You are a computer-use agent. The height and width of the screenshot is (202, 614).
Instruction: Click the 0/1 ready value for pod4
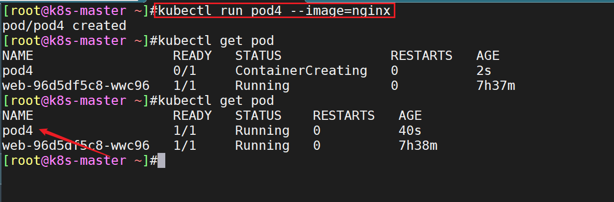click(185, 71)
